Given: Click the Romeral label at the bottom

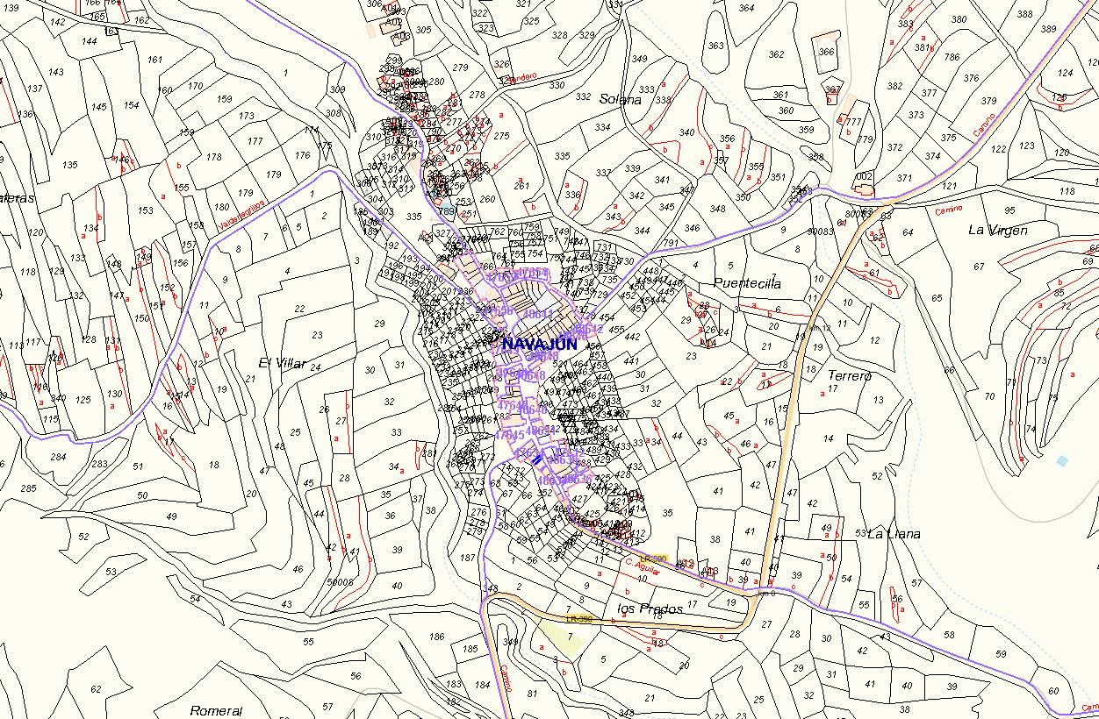Looking at the screenshot, I should click(x=216, y=710).
